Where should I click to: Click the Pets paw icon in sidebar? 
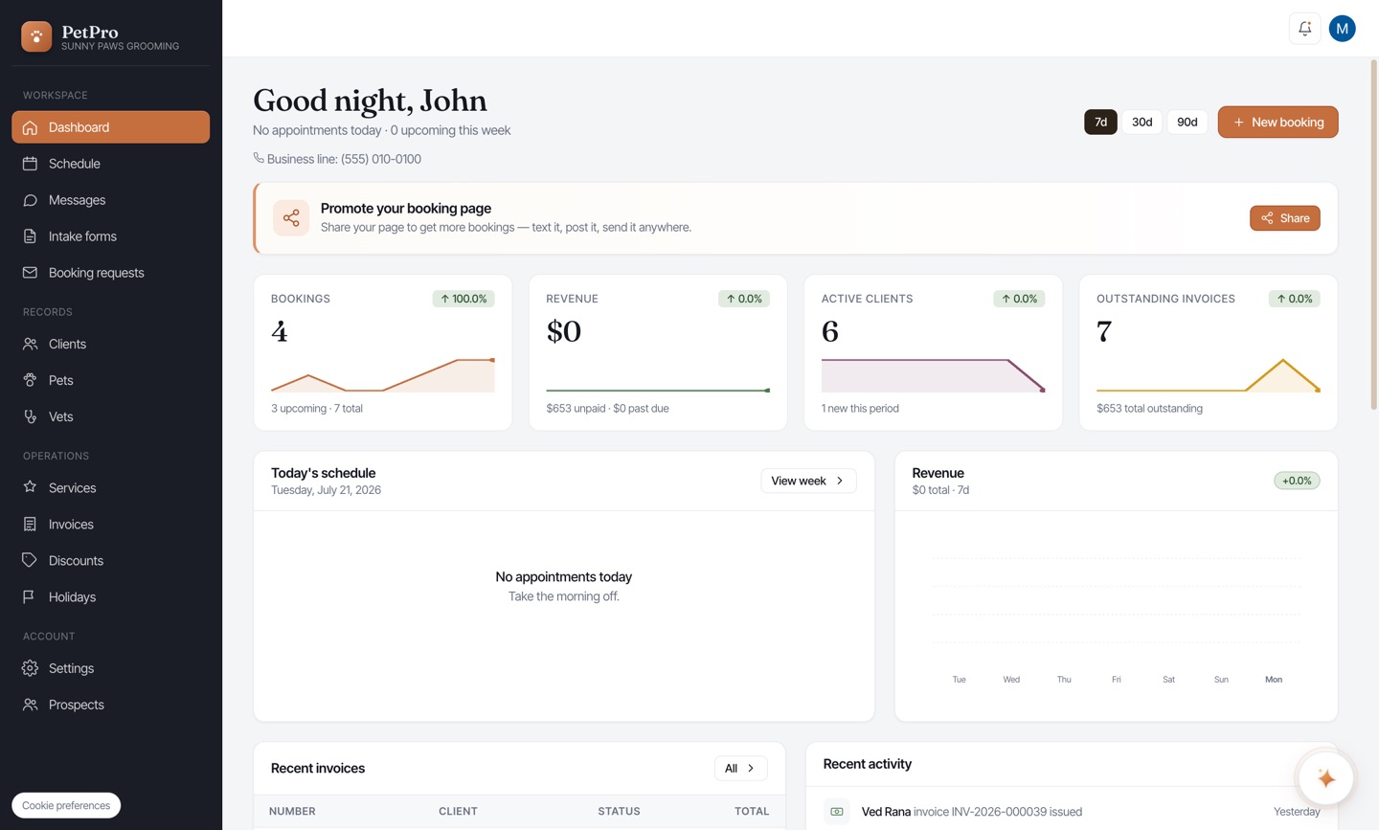(31, 380)
